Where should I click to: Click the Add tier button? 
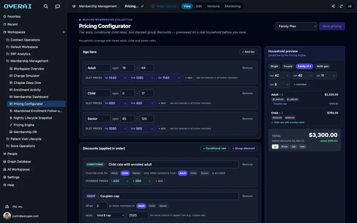(248, 52)
